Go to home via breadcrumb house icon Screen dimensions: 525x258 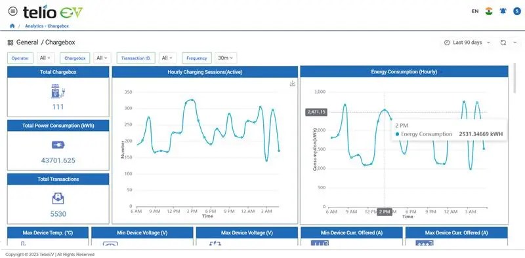click(12, 26)
